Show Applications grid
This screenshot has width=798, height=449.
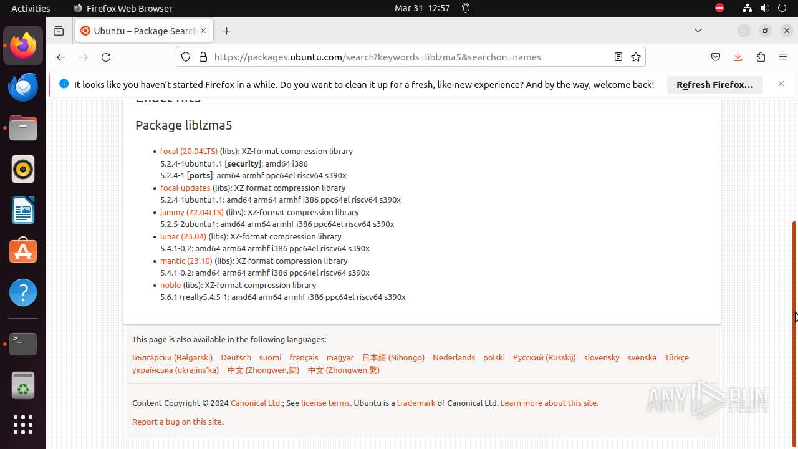(23, 425)
